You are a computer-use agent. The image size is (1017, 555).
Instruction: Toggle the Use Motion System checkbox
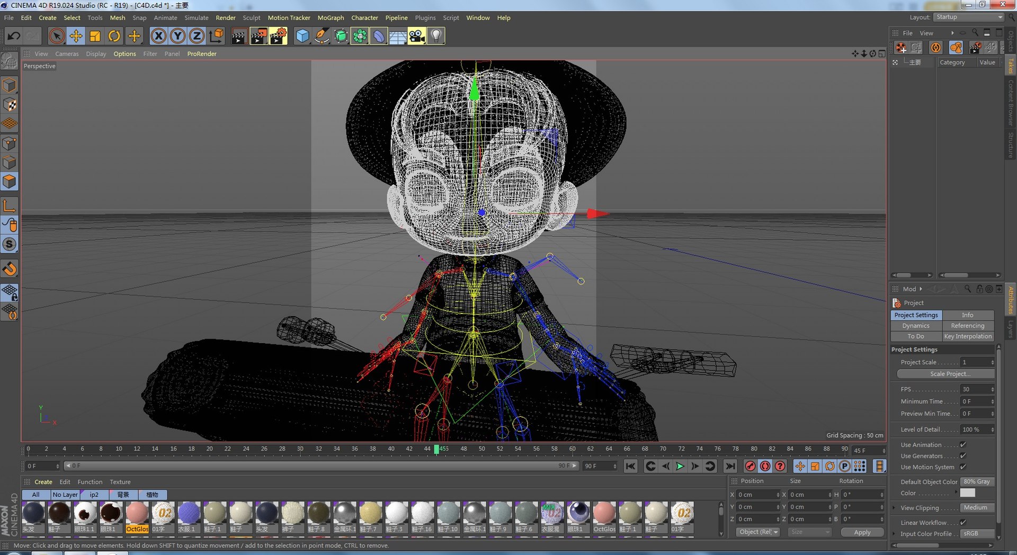(x=963, y=467)
